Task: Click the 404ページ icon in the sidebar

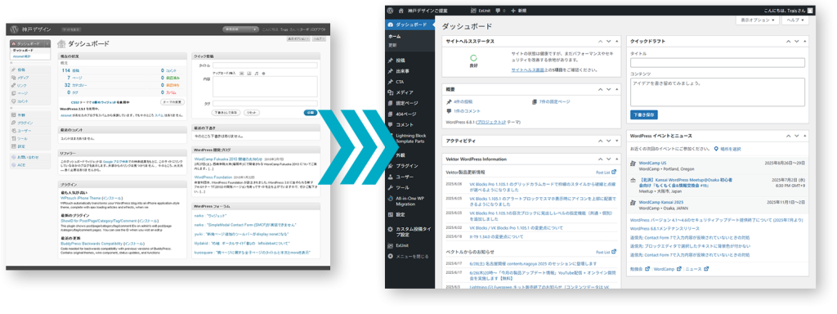Action: click(391, 114)
